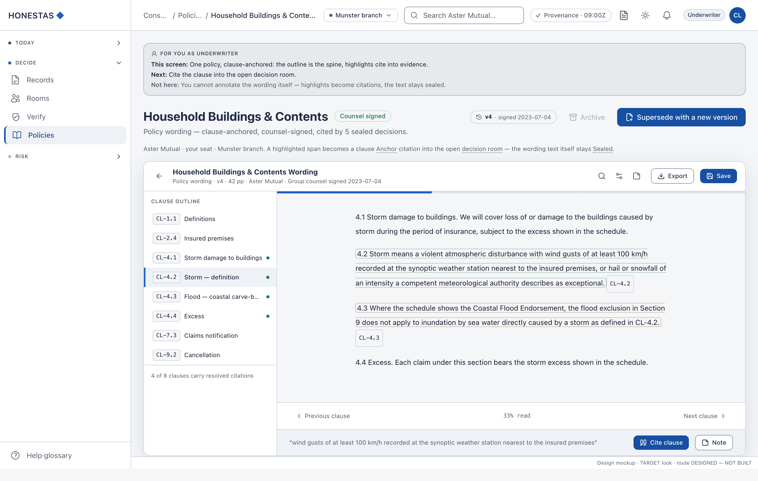
Task: Click the version history clock icon
Action: pyautogui.click(x=479, y=117)
